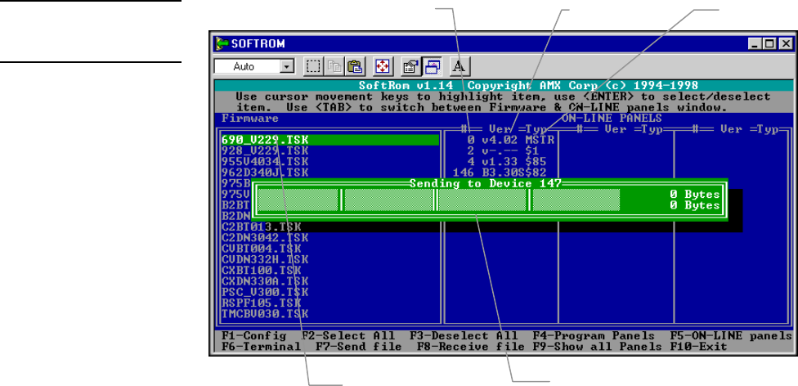Click the F2-Select All function label
798x386 pixels.
[348, 336]
